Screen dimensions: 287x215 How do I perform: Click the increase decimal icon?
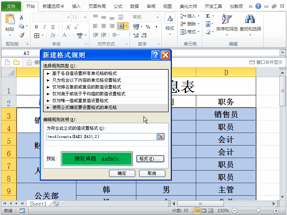point(136,35)
